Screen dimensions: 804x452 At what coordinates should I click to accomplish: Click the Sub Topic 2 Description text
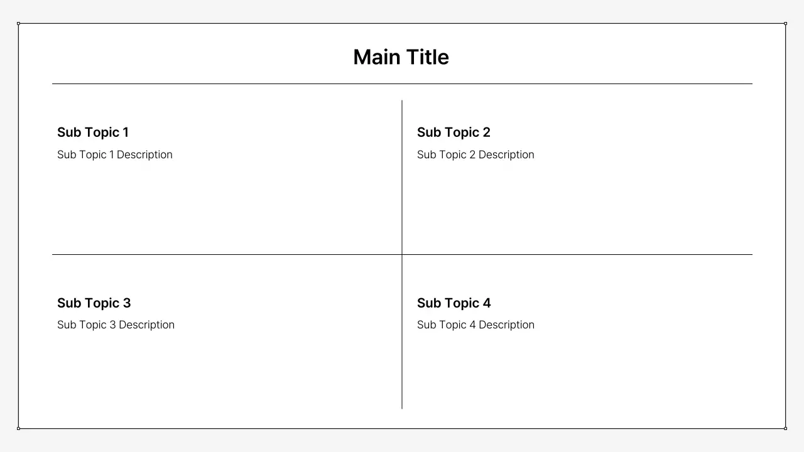475,154
